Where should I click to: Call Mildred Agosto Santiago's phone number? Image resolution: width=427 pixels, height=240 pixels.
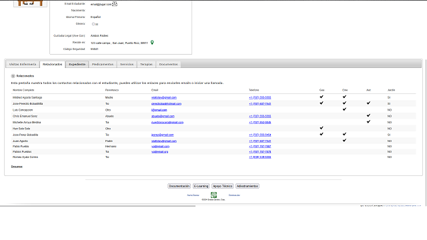(260, 97)
